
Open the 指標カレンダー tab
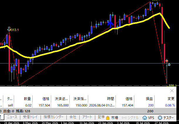click(x=53, y=117)
